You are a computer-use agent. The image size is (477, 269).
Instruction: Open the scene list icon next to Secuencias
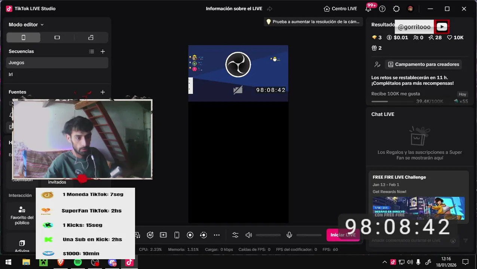coord(92,52)
